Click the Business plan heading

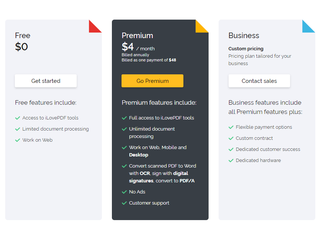[244, 36]
